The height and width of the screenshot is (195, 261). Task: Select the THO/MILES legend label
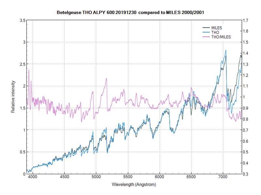pyautogui.click(x=221, y=37)
